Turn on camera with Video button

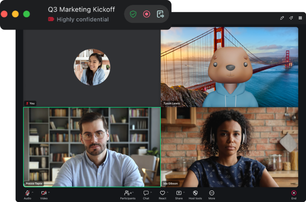tap(44, 195)
